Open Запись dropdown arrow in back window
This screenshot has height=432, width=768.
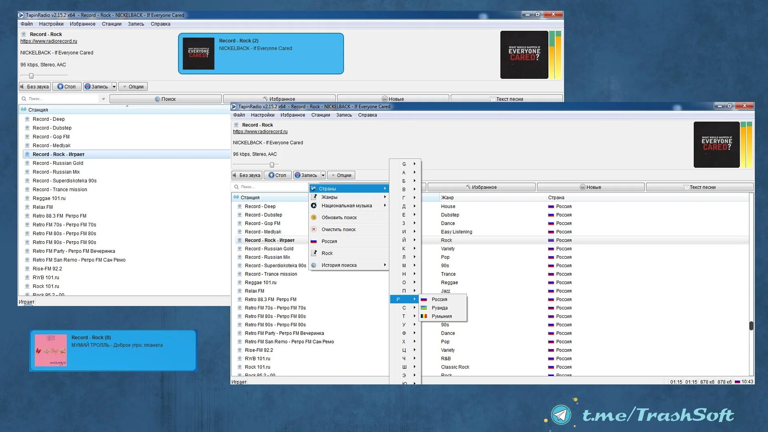[114, 86]
